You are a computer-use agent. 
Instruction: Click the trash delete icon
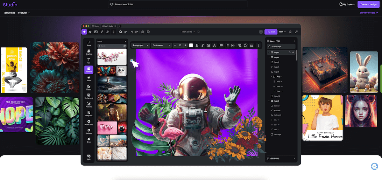[240, 45]
